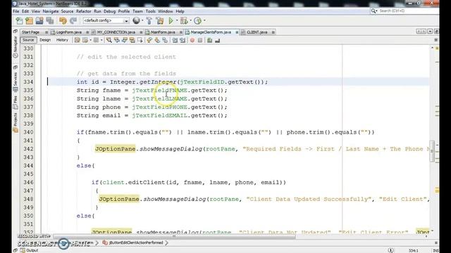Viewport: 451px width, 253px height.
Task: Click the Find Previous Occurrence icon
Action: coord(117,40)
